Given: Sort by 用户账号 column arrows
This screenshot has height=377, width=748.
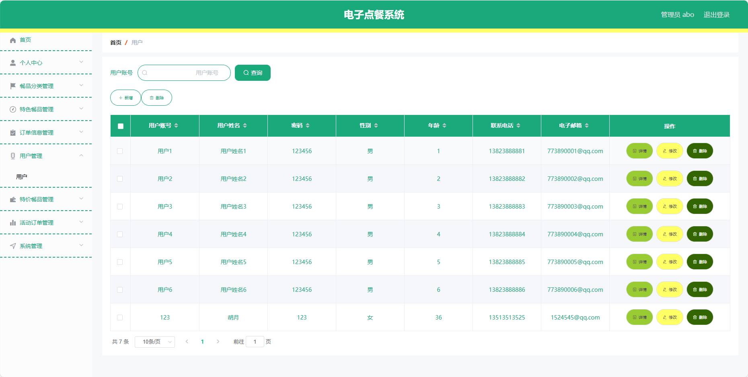Looking at the screenshot, I should coord(176,125).
